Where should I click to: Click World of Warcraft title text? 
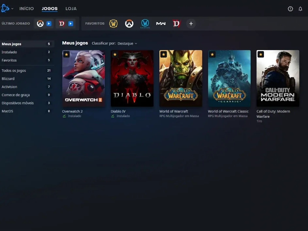174,111
